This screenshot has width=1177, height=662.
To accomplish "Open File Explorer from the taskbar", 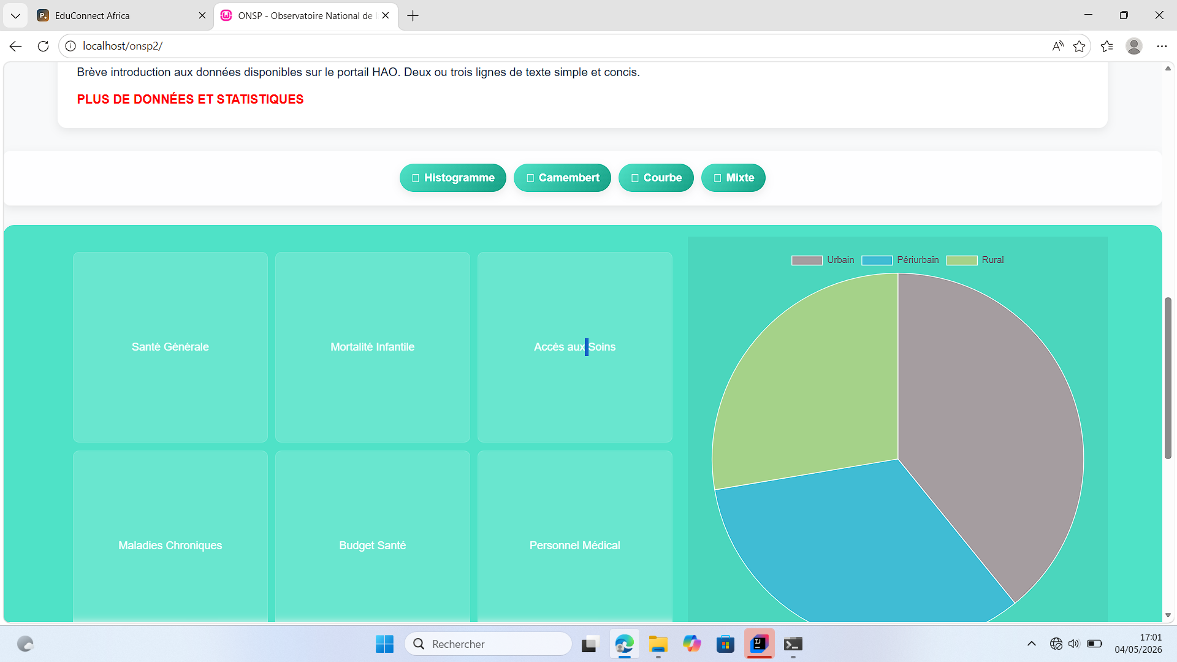I will (x=658, y=644).
